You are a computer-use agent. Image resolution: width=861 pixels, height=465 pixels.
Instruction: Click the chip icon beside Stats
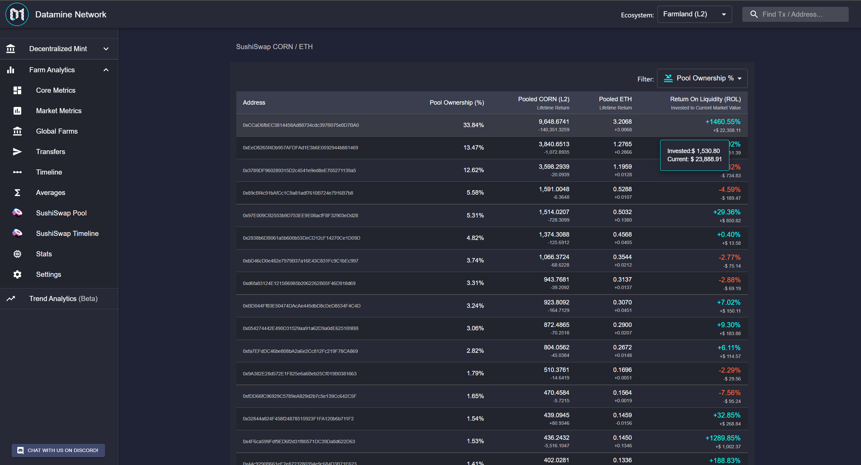17,254
